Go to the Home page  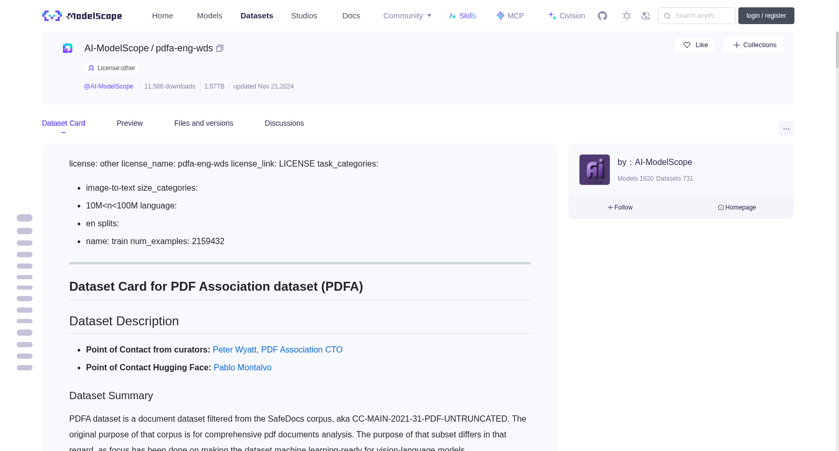[163, 16]
